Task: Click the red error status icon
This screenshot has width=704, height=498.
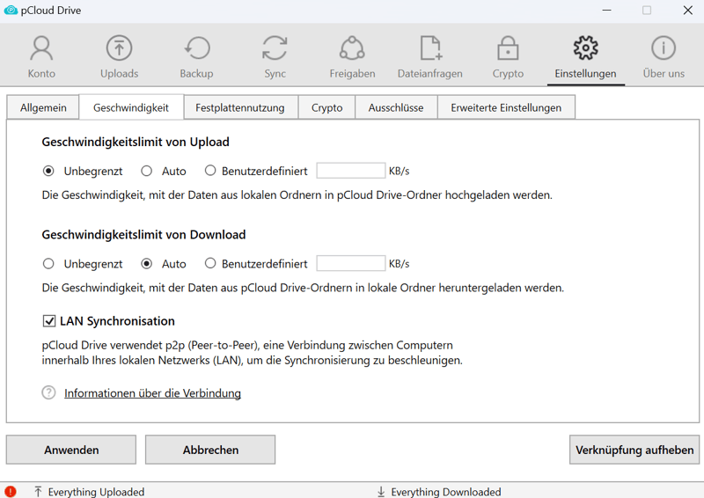Action: (x=11, y=492)
